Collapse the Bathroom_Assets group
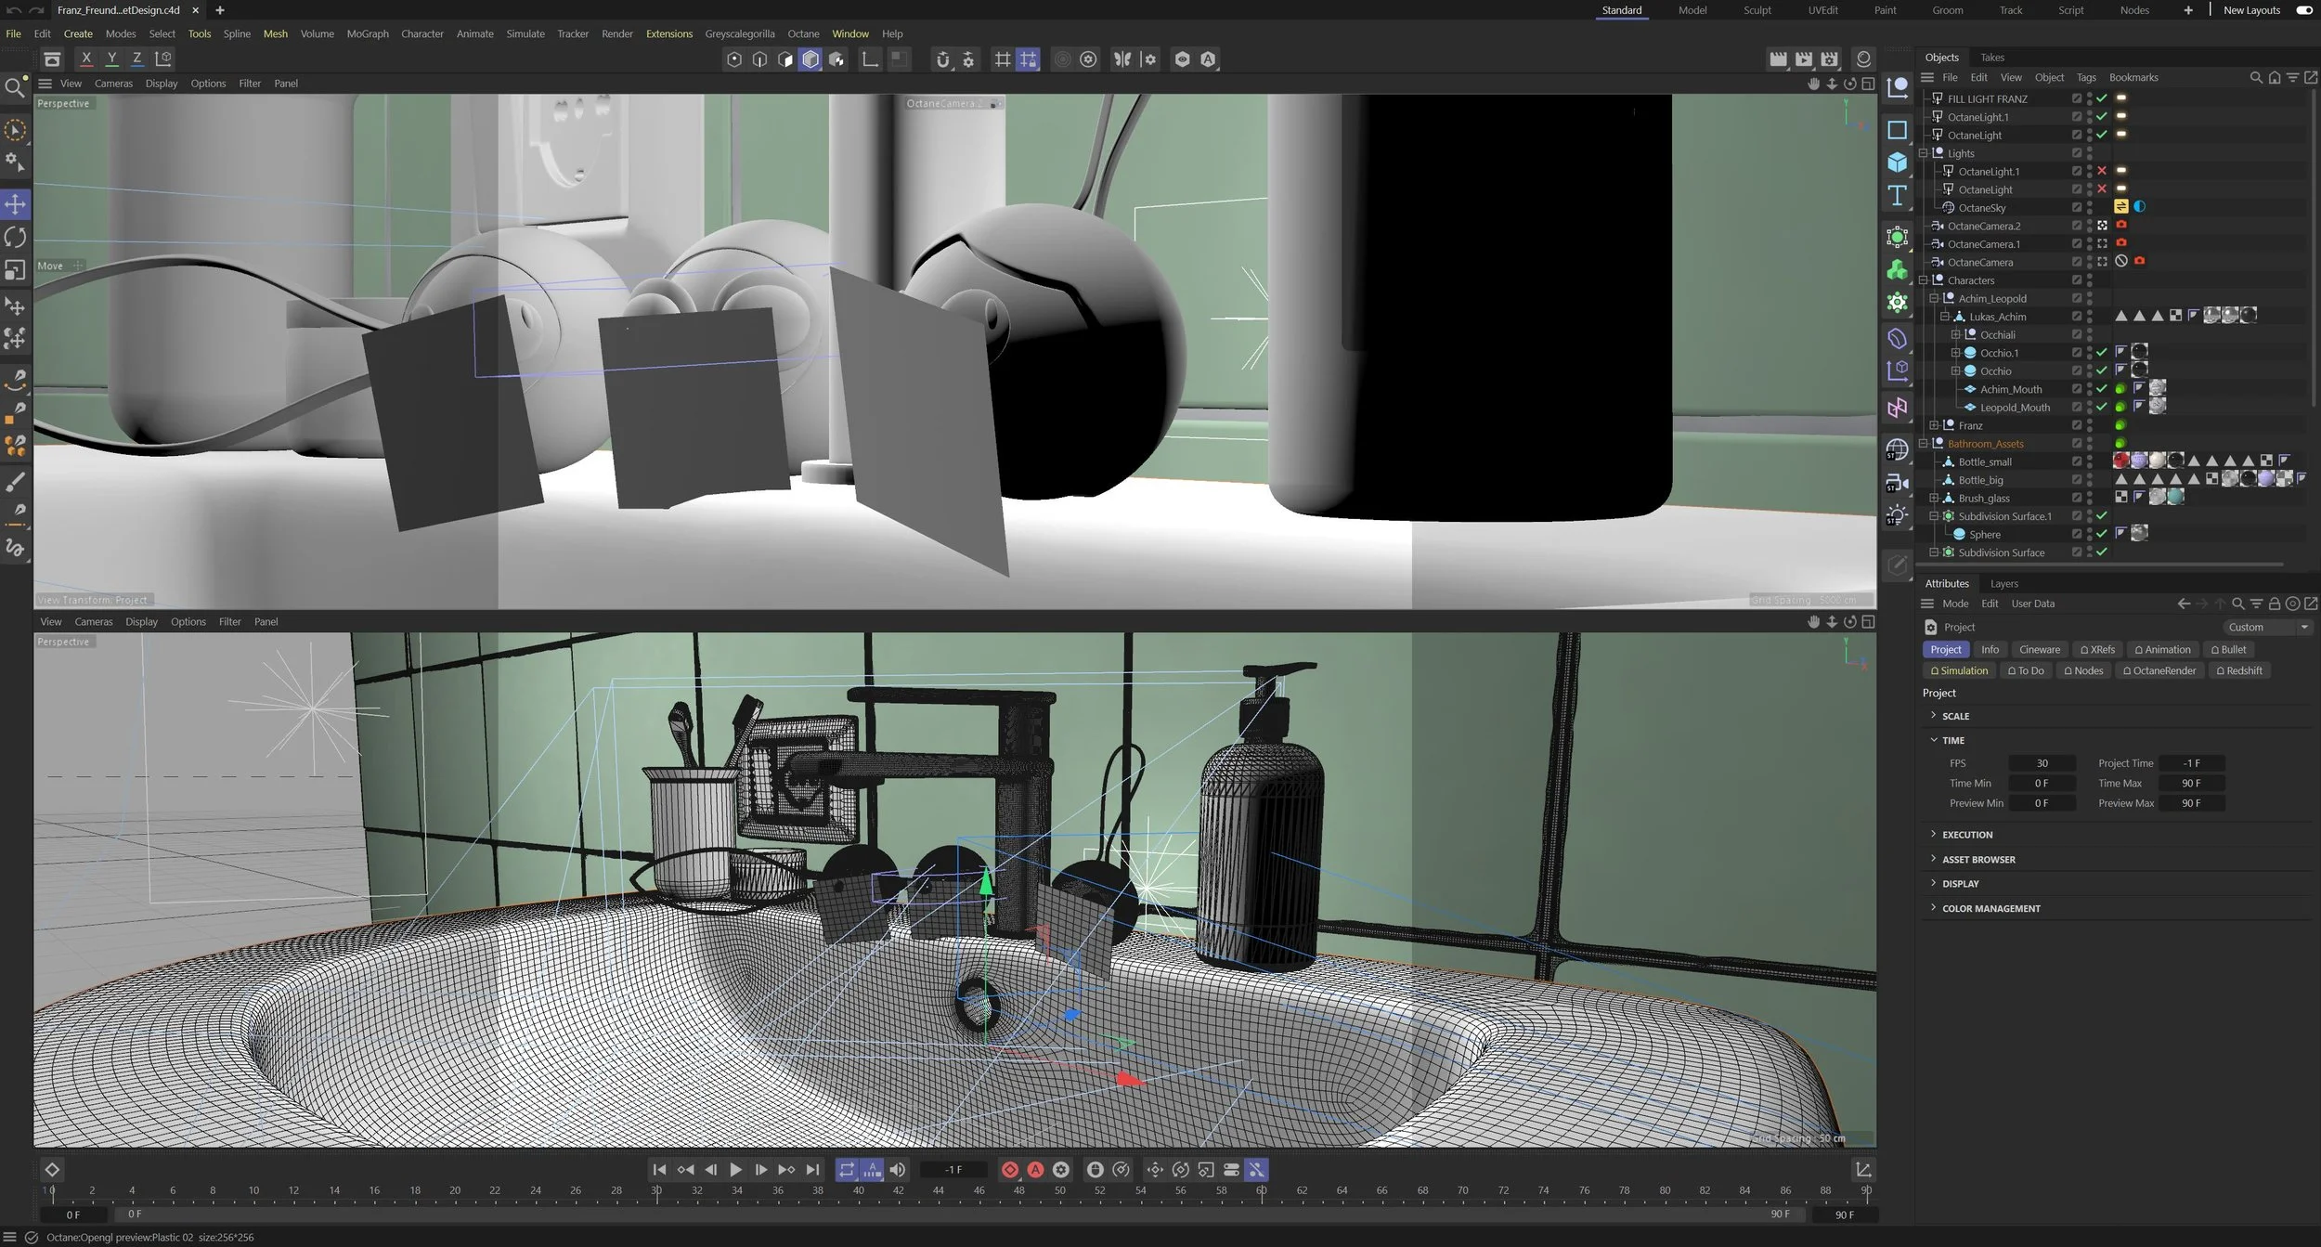The height and width of the screenshot is (1247, 2321). [1923, 443]
